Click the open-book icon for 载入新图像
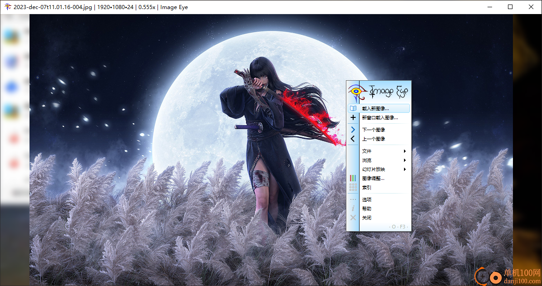This screenshot has height=286, width=542. pyautogui.click(x=353, y=108)
